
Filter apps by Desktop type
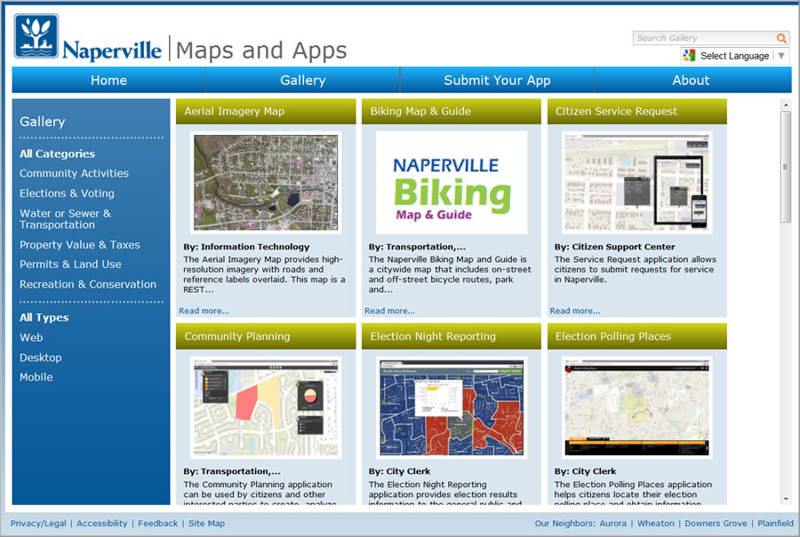[x=40, y=357]
